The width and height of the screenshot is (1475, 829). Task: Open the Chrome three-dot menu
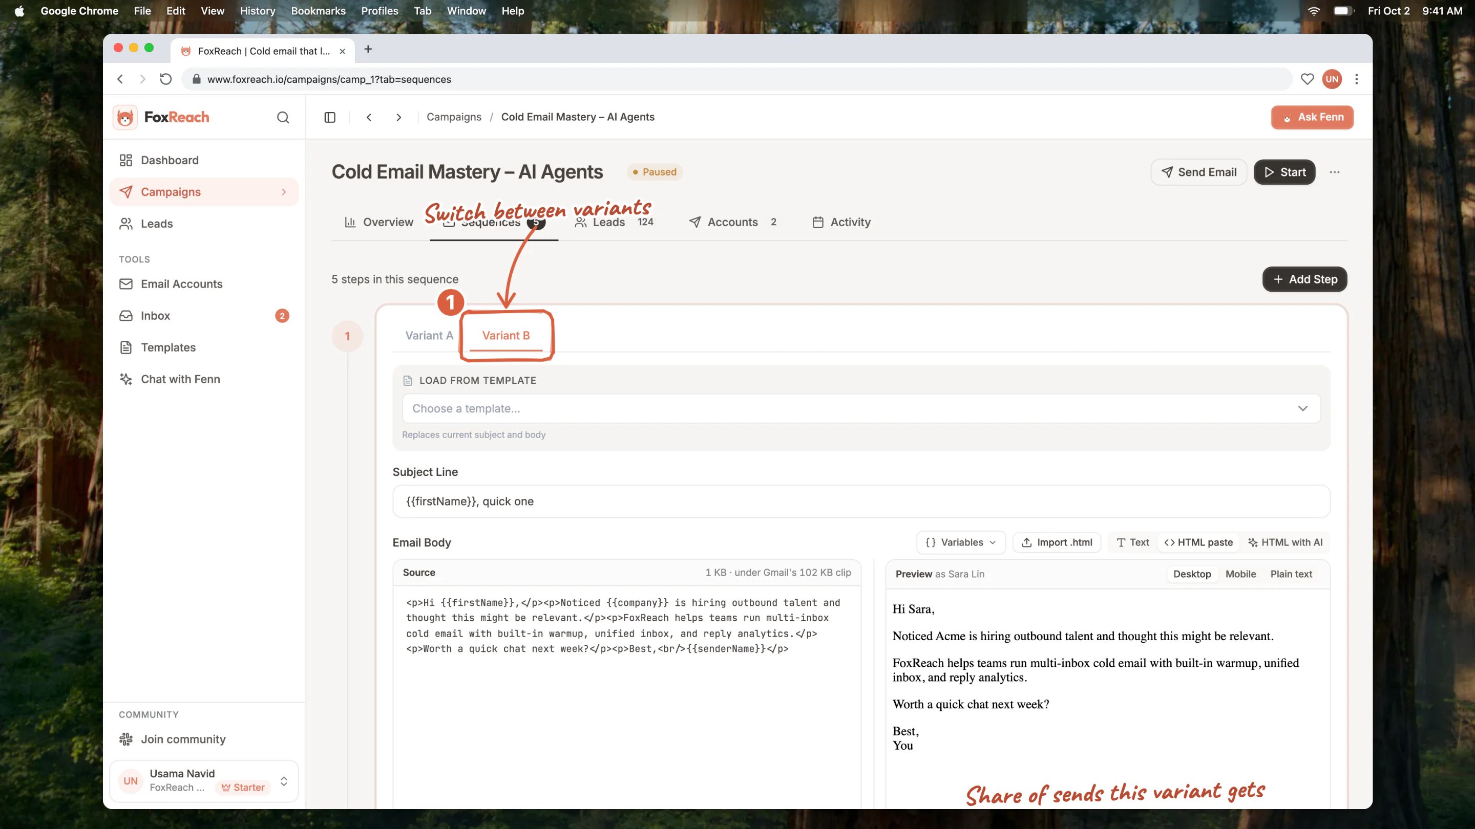(1357, 79)
